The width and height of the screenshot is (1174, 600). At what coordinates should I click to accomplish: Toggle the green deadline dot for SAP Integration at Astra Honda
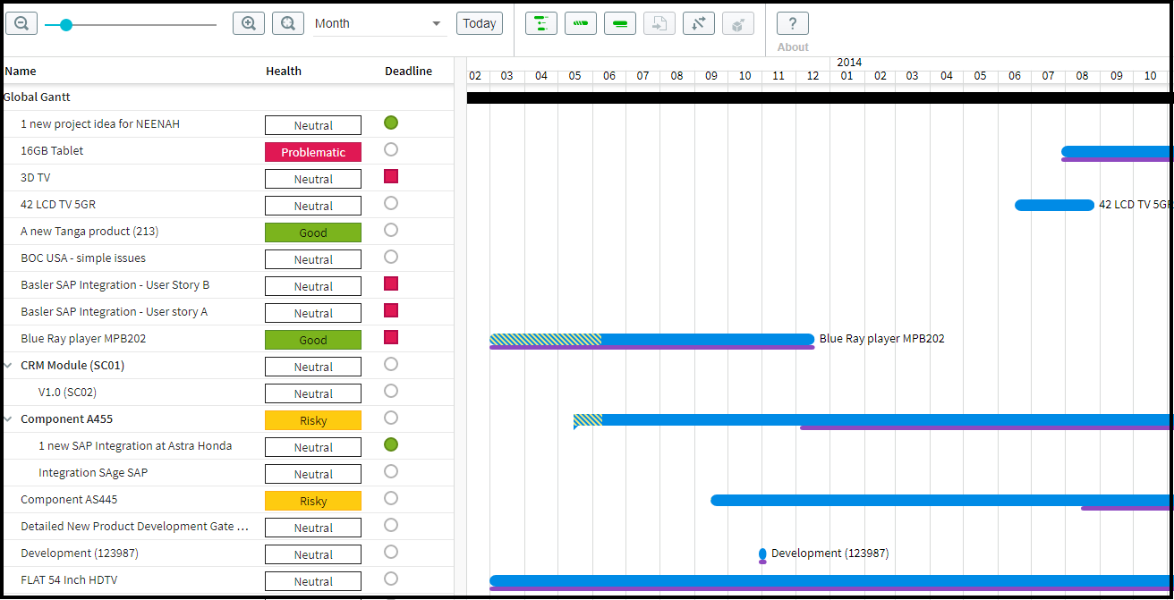(390, 444)
